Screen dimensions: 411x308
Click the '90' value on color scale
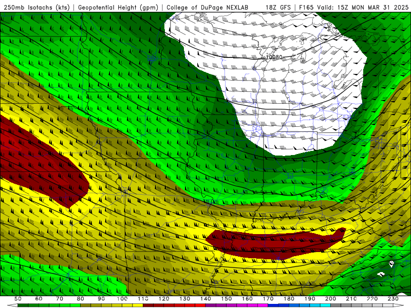click(101, 299)
